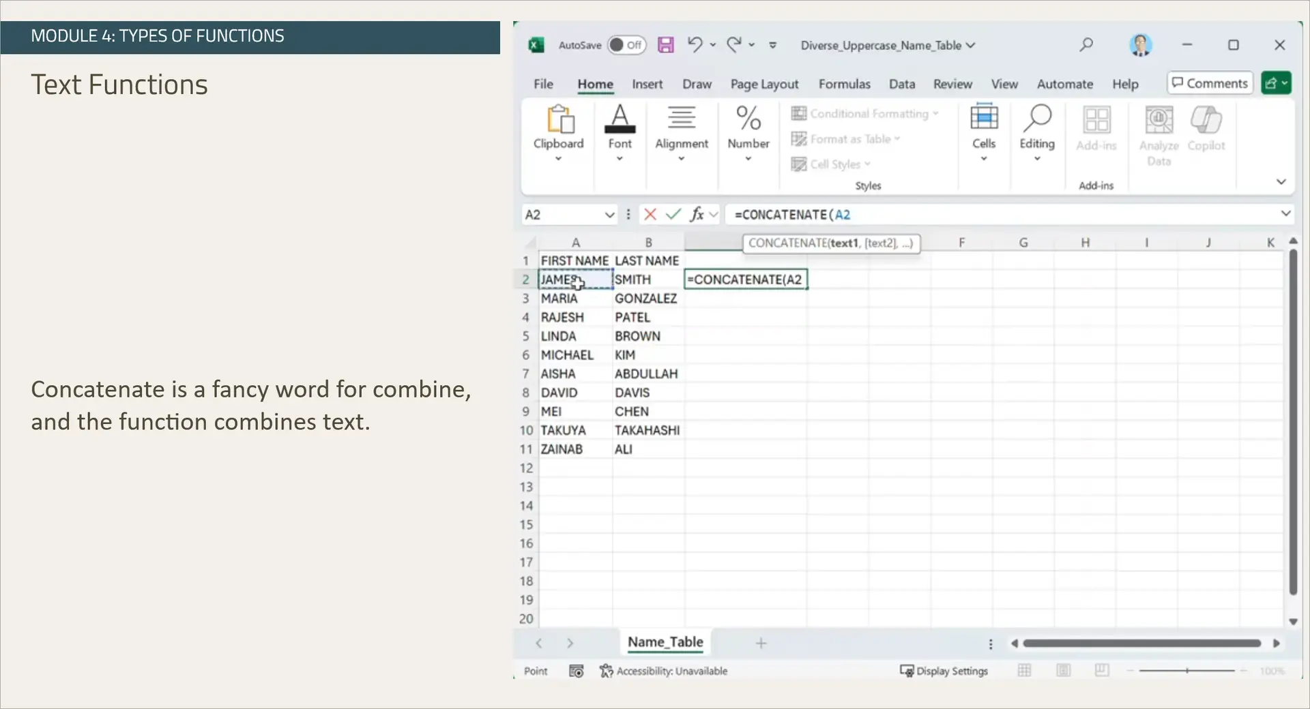
Task: Click the Comments button
Action: pos(1210,83)
